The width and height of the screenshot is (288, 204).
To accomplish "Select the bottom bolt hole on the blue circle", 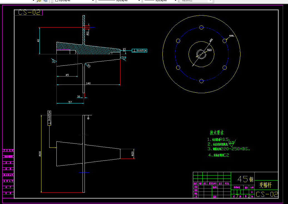I will 201,81.
